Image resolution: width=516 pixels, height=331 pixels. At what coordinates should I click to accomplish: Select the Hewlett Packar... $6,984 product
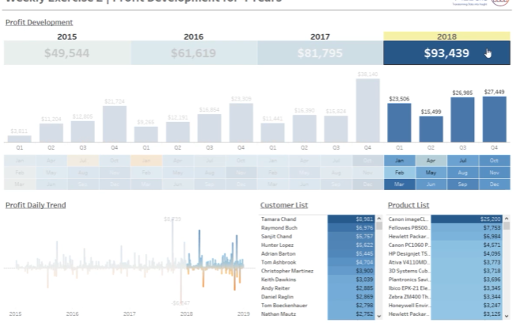pos(445,237)
